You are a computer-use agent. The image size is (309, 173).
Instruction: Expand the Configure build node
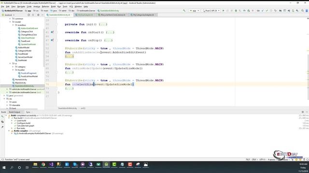[x=12, y=123]
